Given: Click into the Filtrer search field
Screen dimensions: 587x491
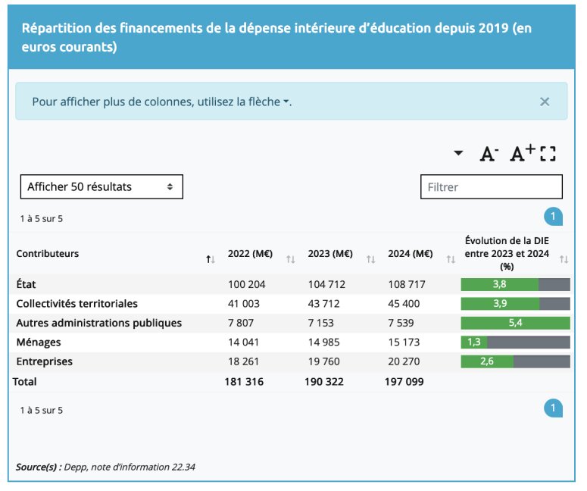Looking at the screenshot, I should point(491,186).
